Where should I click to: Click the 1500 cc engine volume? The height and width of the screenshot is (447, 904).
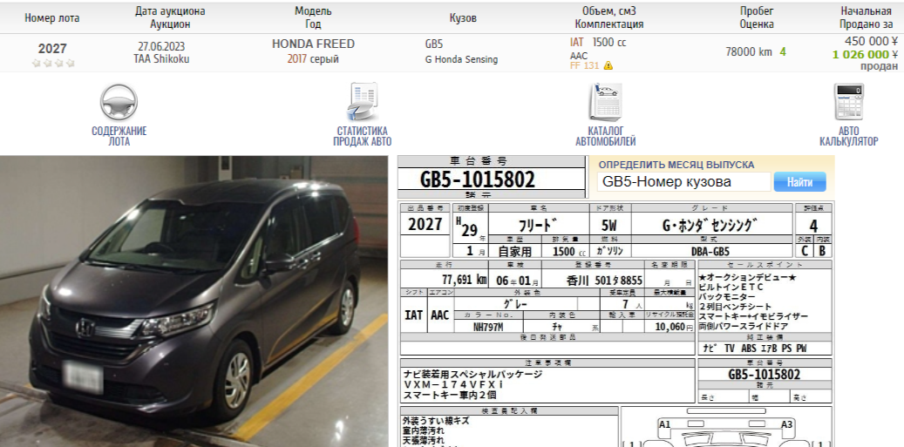[x=609, y=43]
